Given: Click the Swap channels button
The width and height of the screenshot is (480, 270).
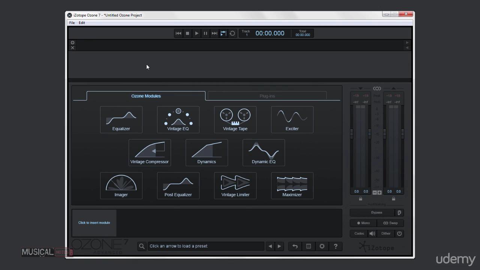Looking at the screenshot, I should pos(390,223).
